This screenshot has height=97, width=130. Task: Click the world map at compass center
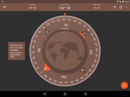pos(65,51)
